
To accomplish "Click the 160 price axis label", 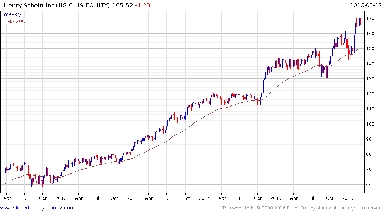I will 370,34.
